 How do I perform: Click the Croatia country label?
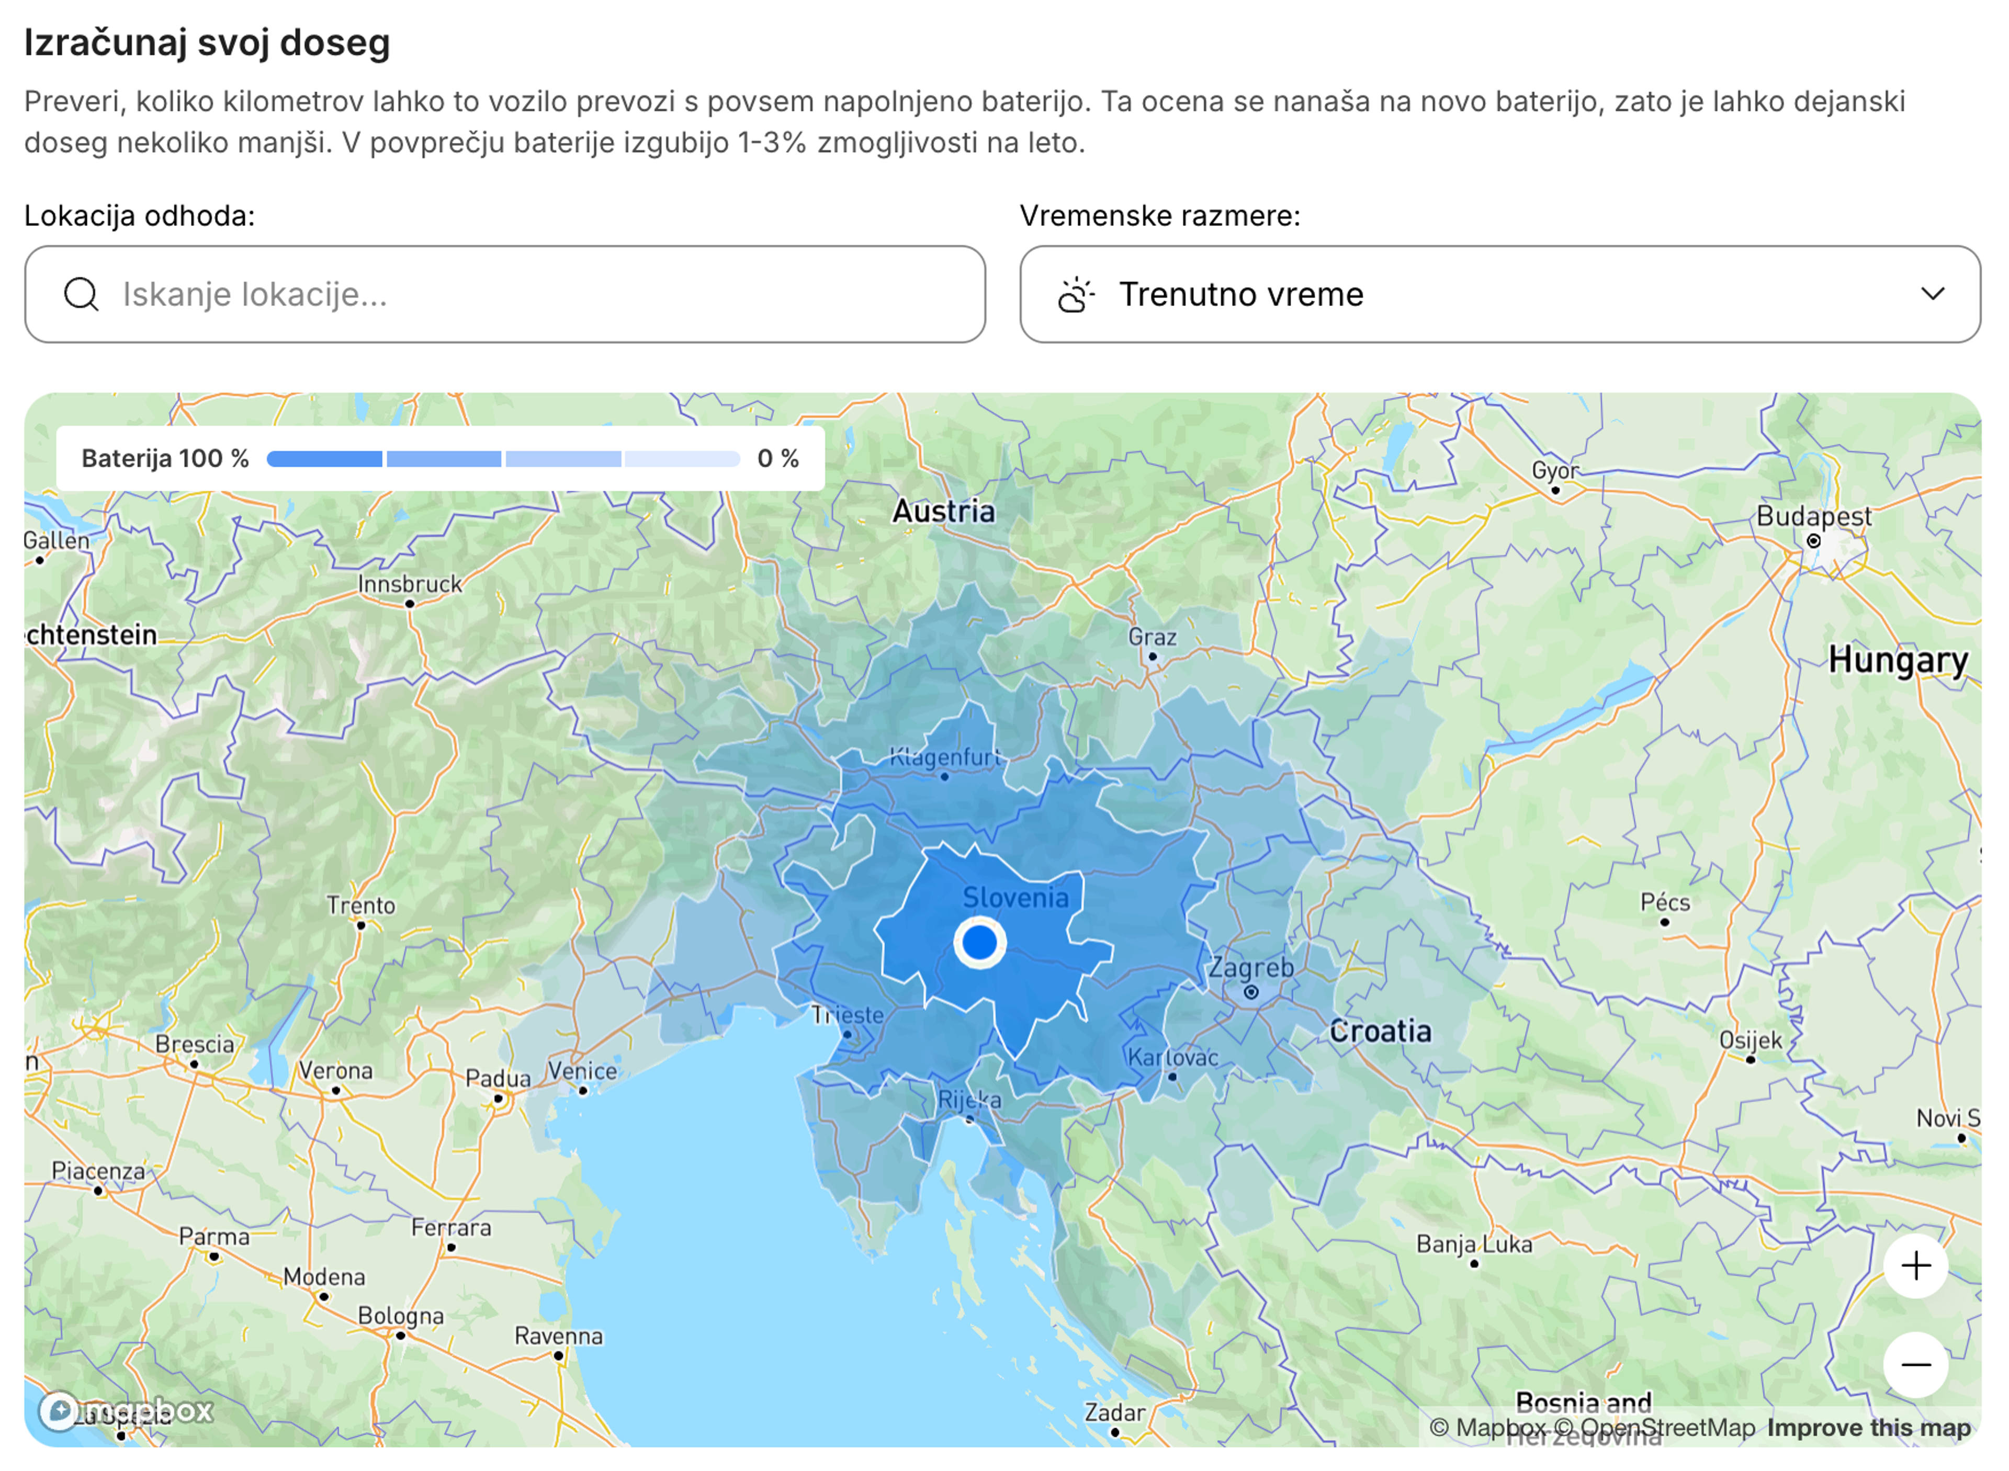click(x=1380, y=1032)
